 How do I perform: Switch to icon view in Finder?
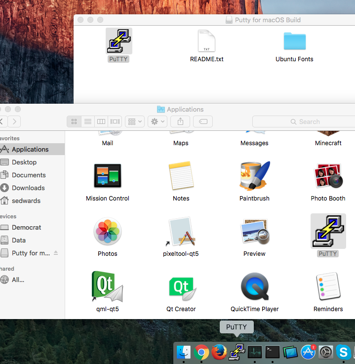tap(74, 121)
